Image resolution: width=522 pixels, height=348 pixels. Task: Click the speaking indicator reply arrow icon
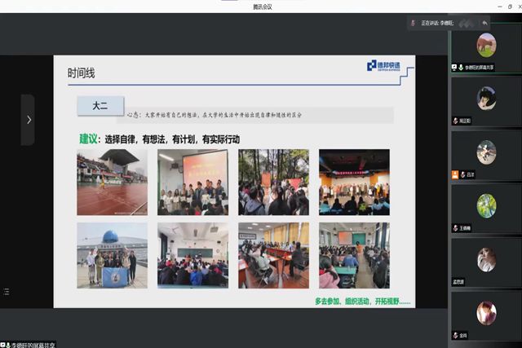[x=484, y=23]
